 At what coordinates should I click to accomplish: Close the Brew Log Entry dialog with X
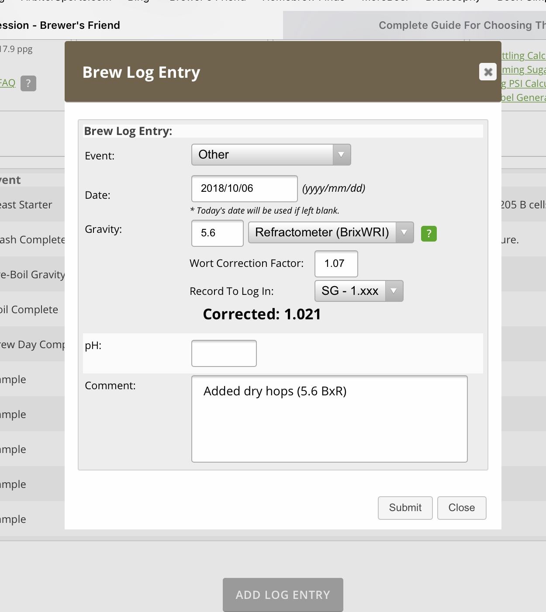coord(488,72)
